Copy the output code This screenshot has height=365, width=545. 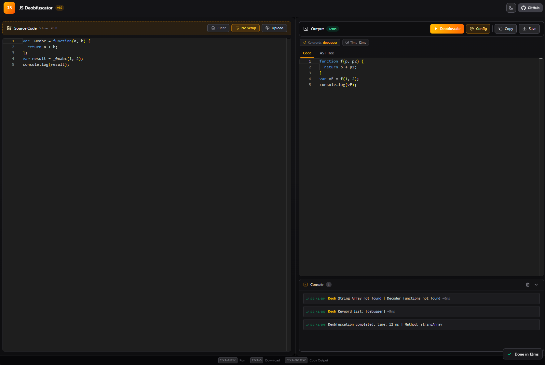(506, 29)
